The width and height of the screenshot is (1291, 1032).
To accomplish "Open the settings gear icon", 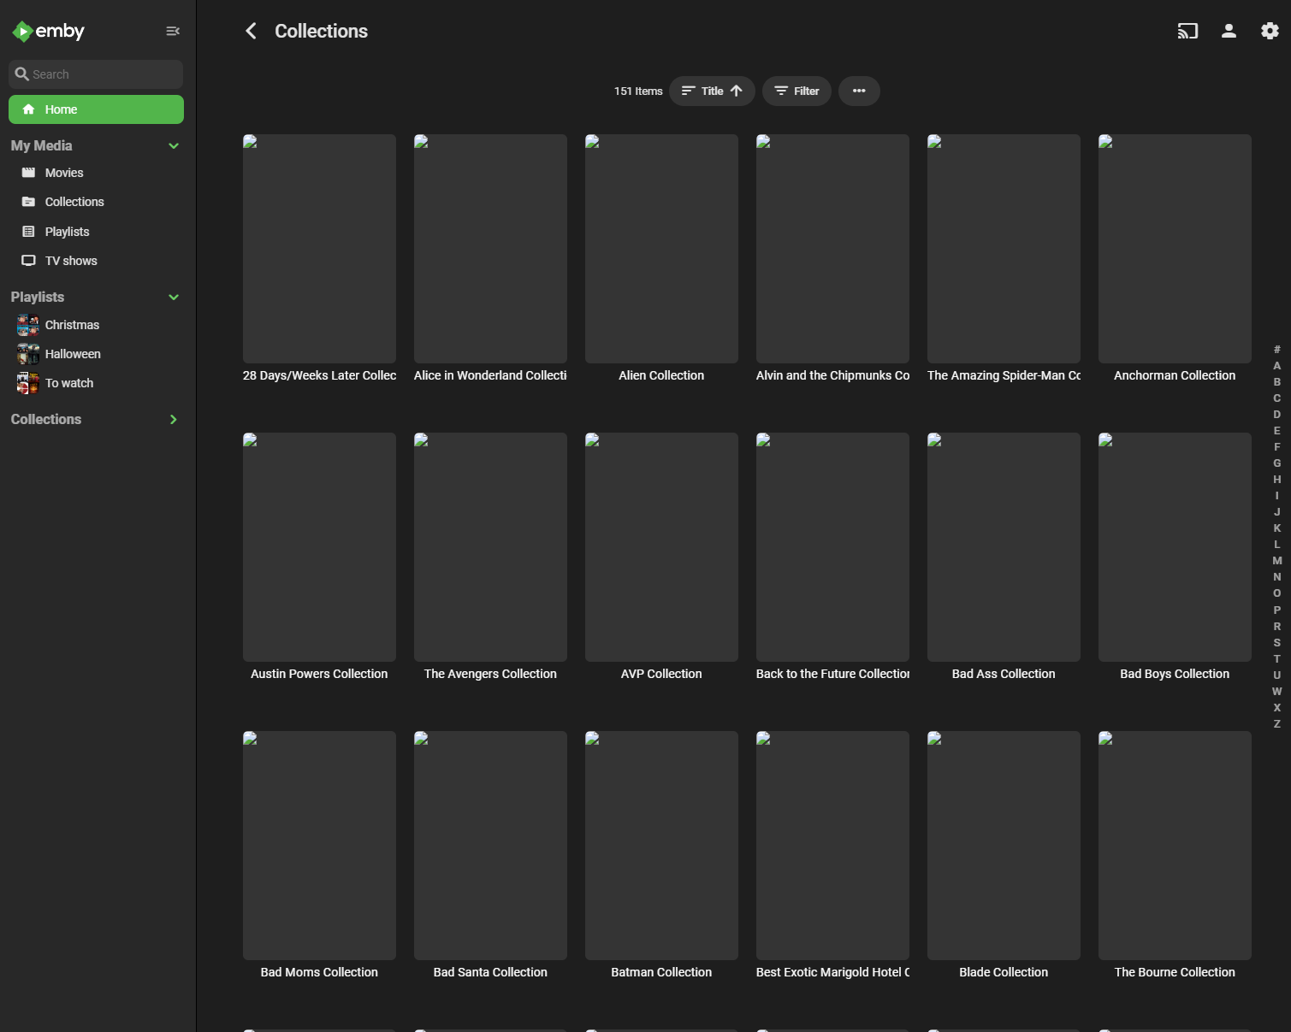I will click(x=1270, y=32).
